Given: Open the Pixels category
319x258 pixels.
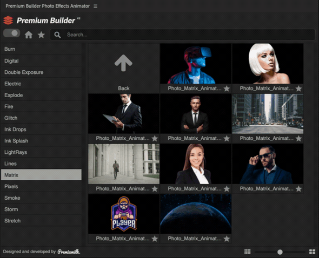Looking at the screenshot, I should [x=41, y=187].
